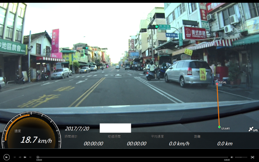Skip to the previous file

tap(14, 157)
